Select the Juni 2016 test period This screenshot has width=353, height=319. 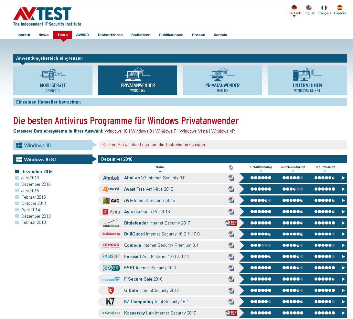pyautogui.click(x=30, y=178)
